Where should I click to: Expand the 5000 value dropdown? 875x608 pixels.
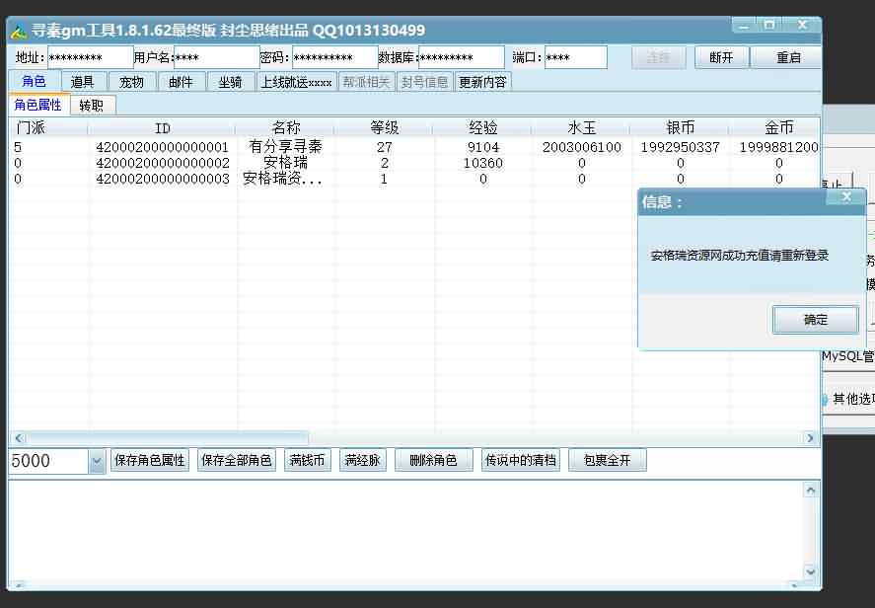click(96, 461)
